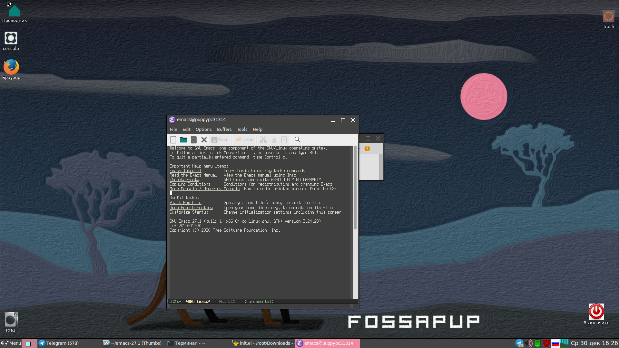Click the Paste clipboard icon

tap(284, 140)
